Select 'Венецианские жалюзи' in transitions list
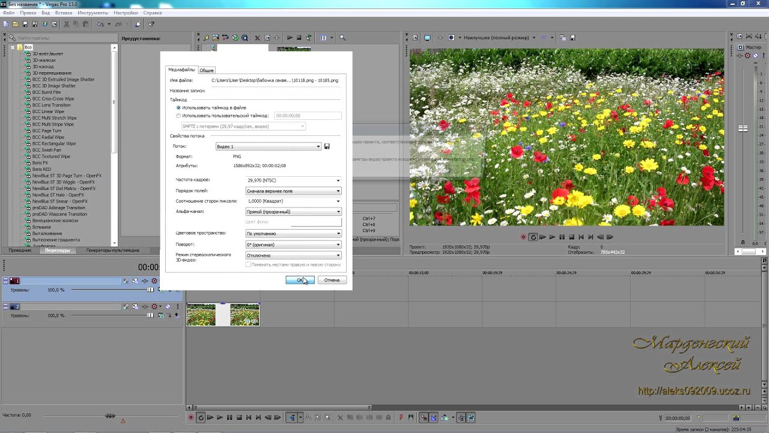This screenshot has height=433, width=769. pos(55,220)
